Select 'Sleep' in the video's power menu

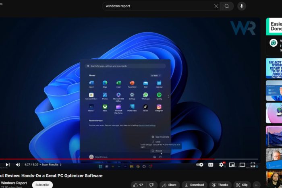[x=156, y=142]
